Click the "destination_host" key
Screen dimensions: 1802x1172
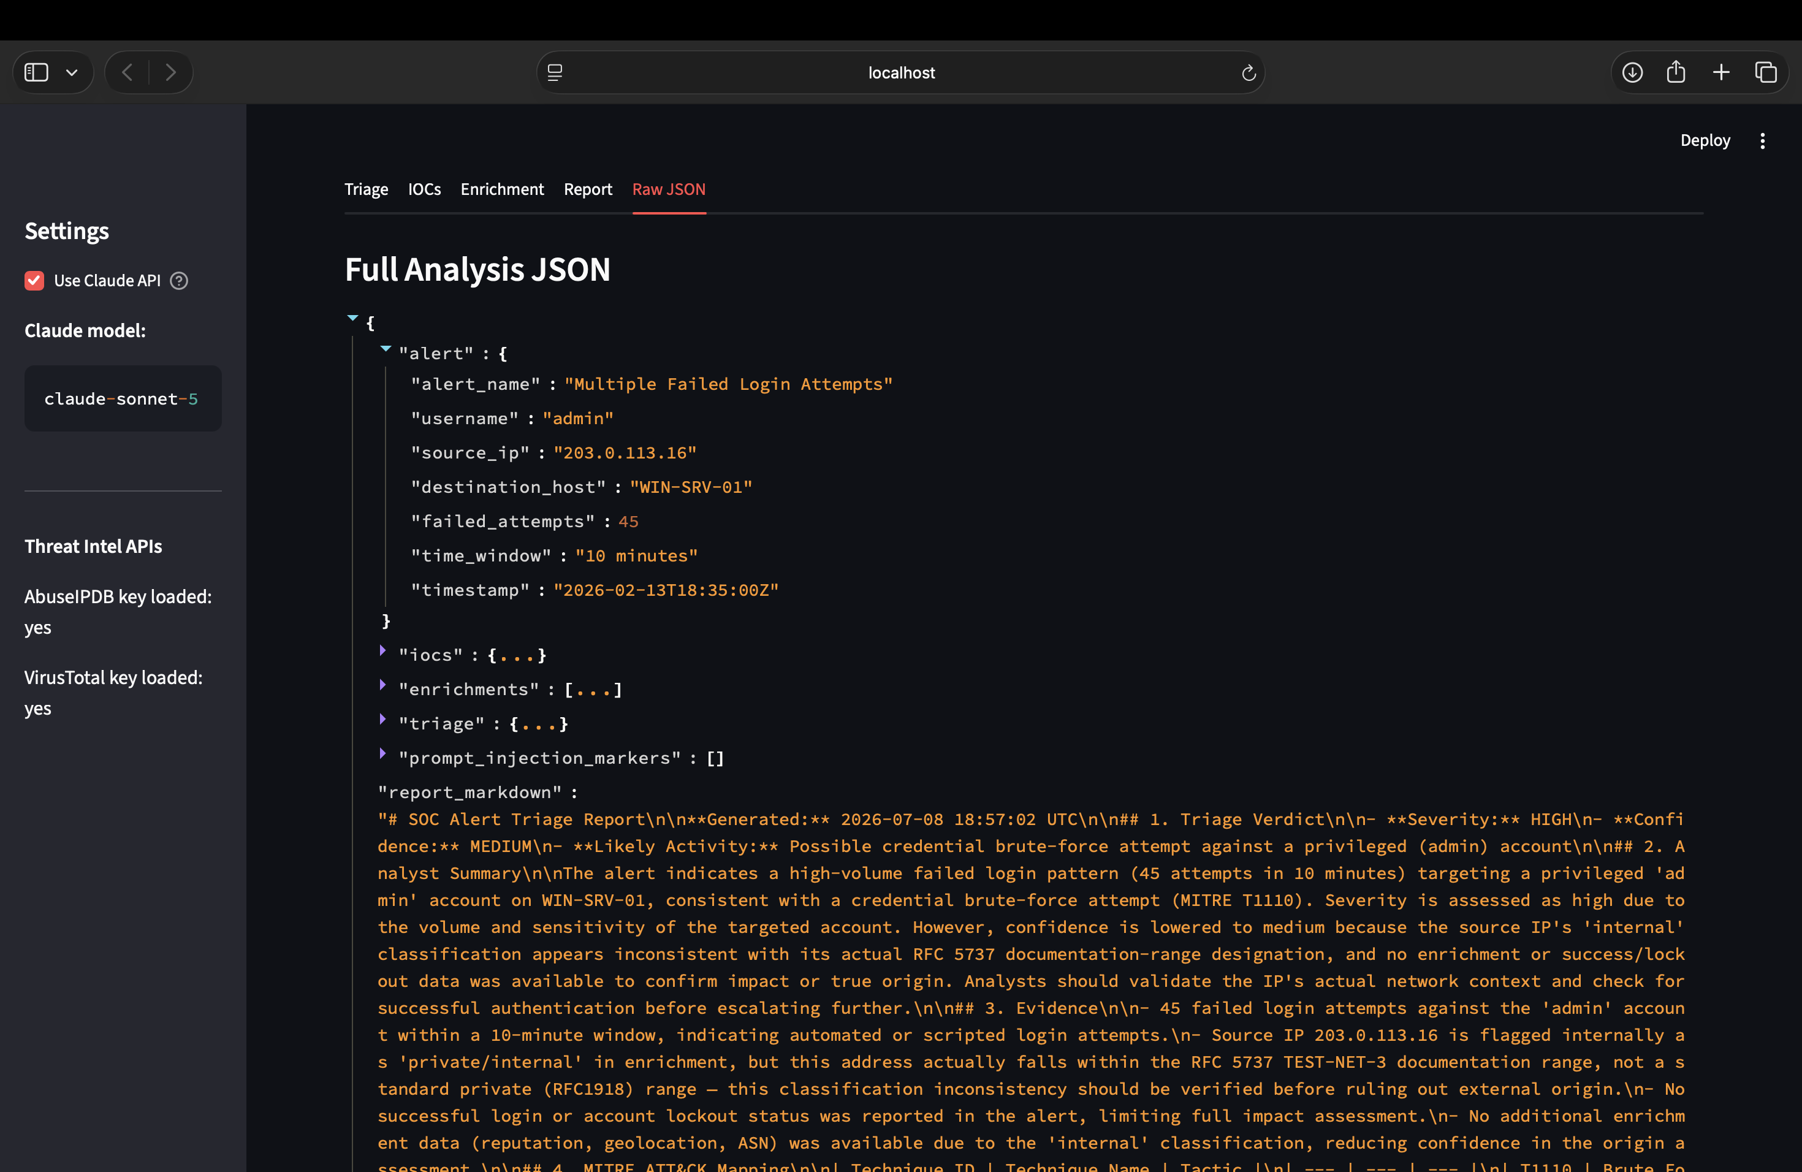[508, 487]
